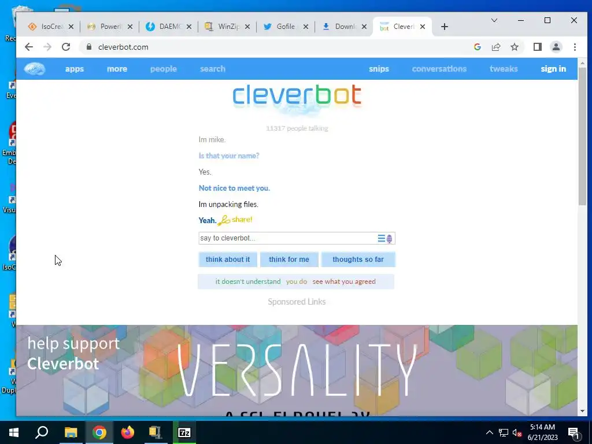Viewport: 592px width, 444px height.
Task: Bookmark this page with star icon
Action: tap(514, 47)
